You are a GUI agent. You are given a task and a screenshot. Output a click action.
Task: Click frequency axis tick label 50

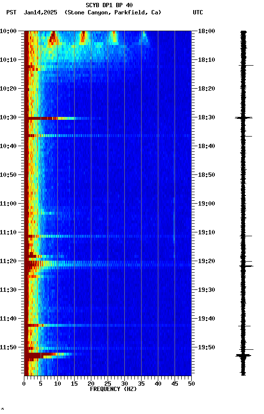point(192,384)
